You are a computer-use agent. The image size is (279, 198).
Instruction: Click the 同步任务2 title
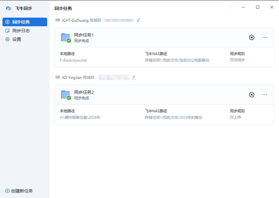coord(84,92)
